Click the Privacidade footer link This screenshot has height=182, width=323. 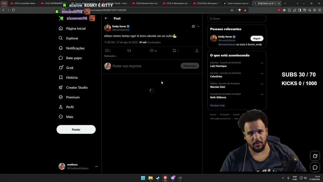224,115
